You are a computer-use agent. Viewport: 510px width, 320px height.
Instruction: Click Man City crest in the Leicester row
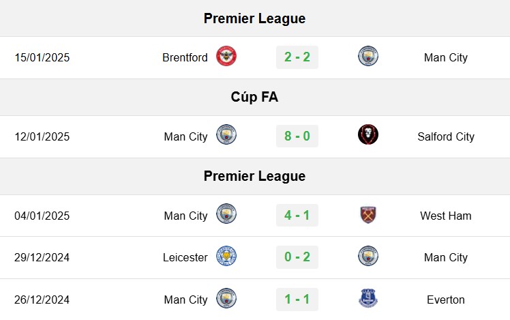[x=368, y=256]
